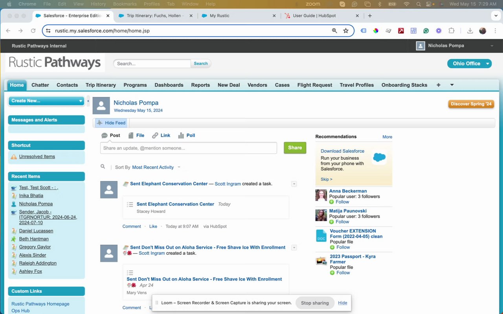Open the Onboarding Stacks tab
This screenshot has height=314, width=503.
coord(404,85)
